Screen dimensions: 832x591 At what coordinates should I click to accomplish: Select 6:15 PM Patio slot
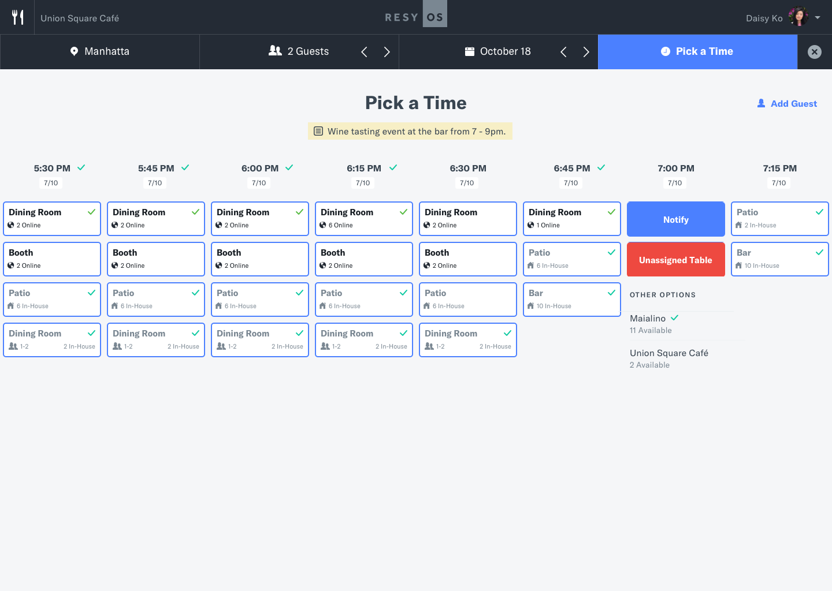(x=364, y=300)
